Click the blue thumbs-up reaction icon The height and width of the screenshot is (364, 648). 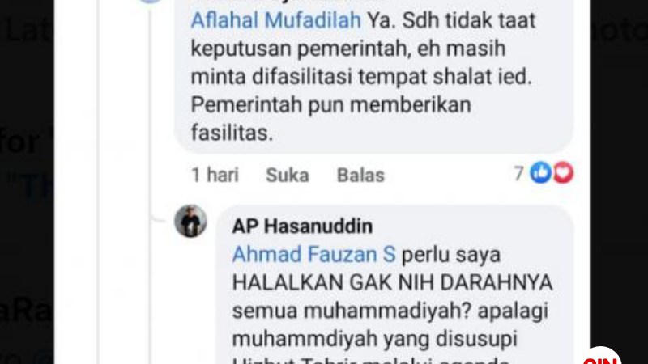click(541, 172)
